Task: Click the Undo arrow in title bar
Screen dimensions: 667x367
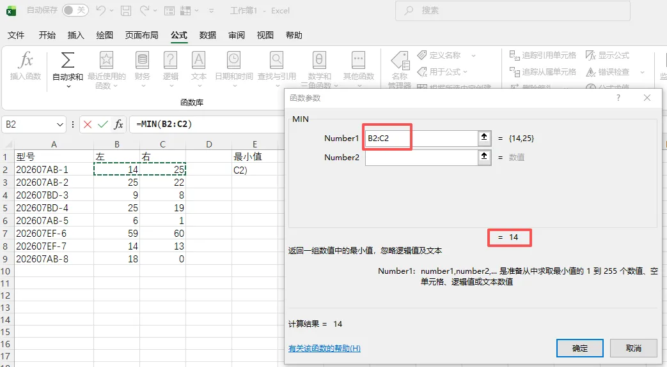Action: [101, 11]
